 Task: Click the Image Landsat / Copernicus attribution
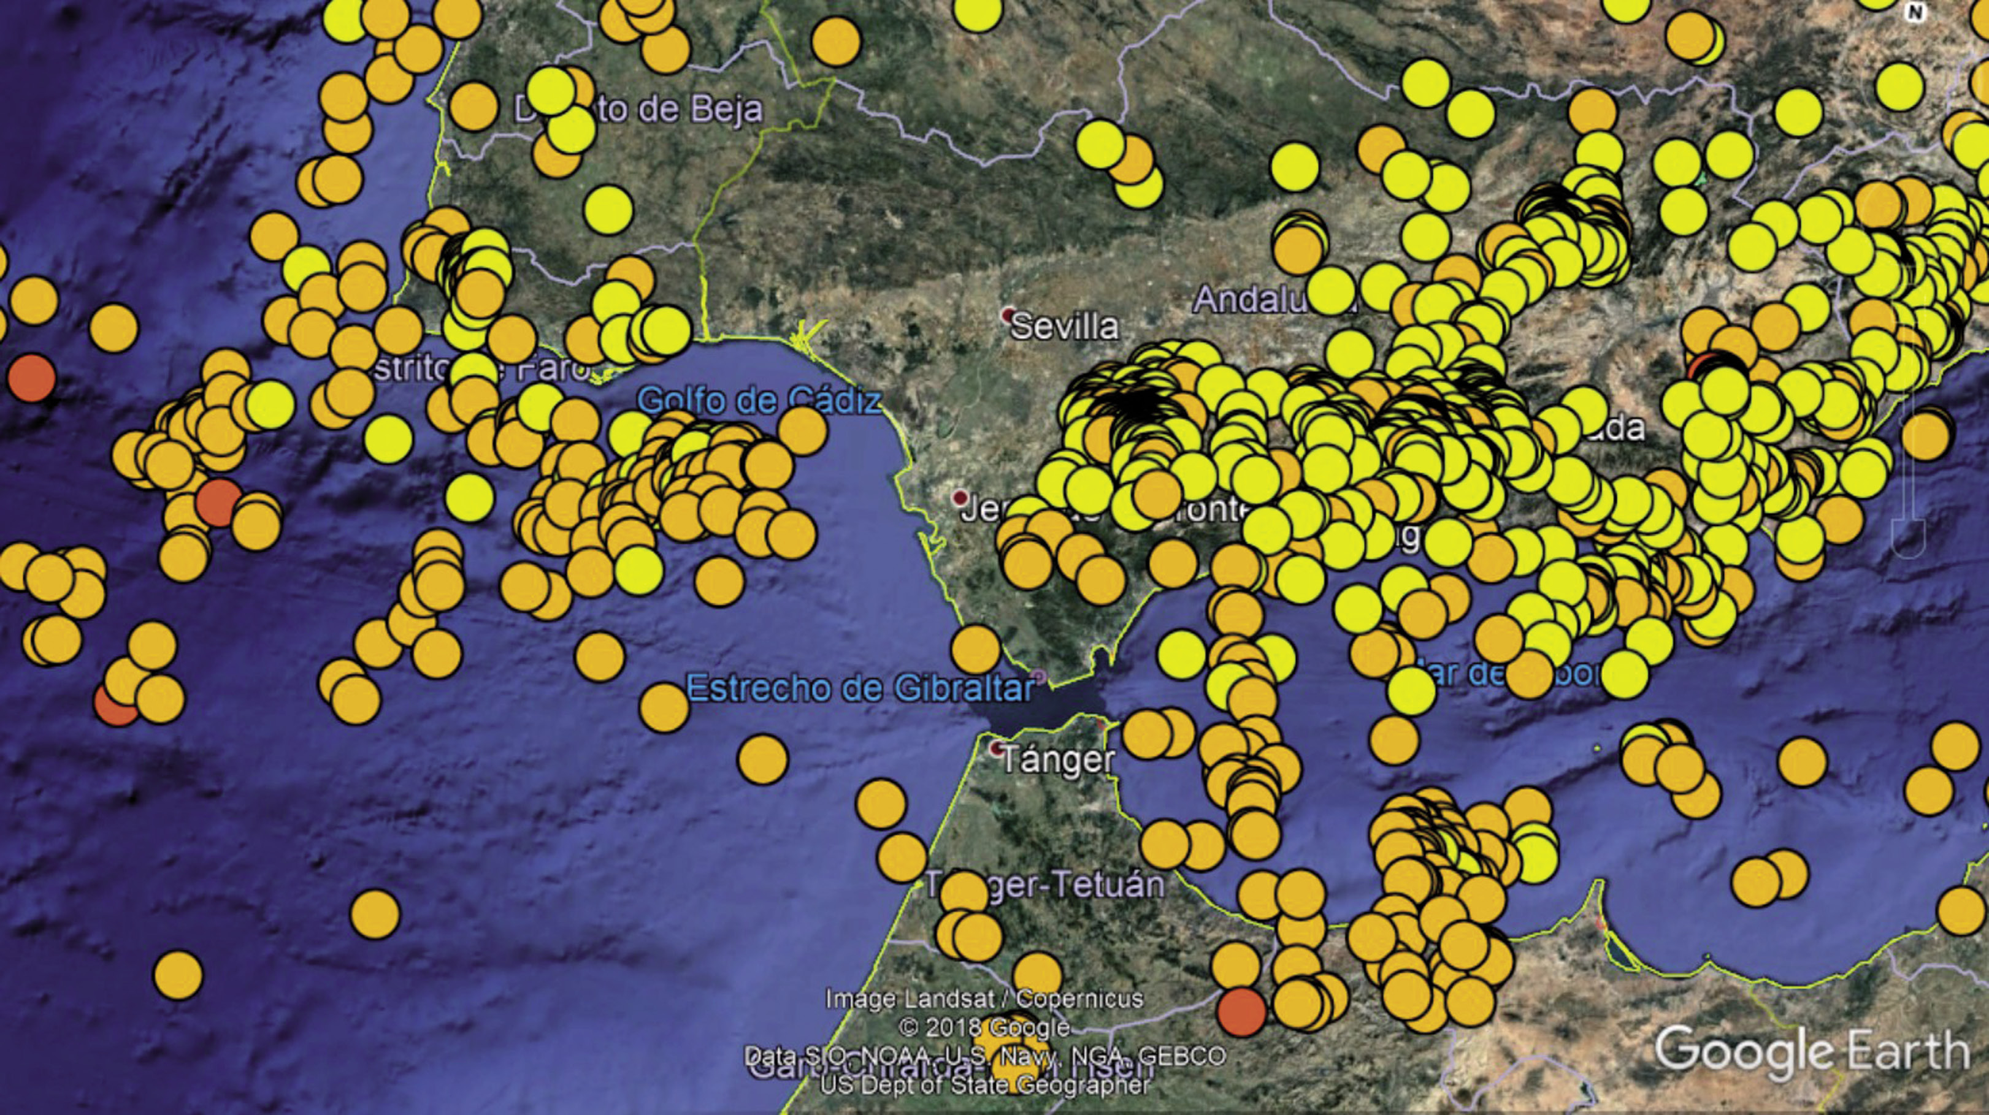click(984, 999)
